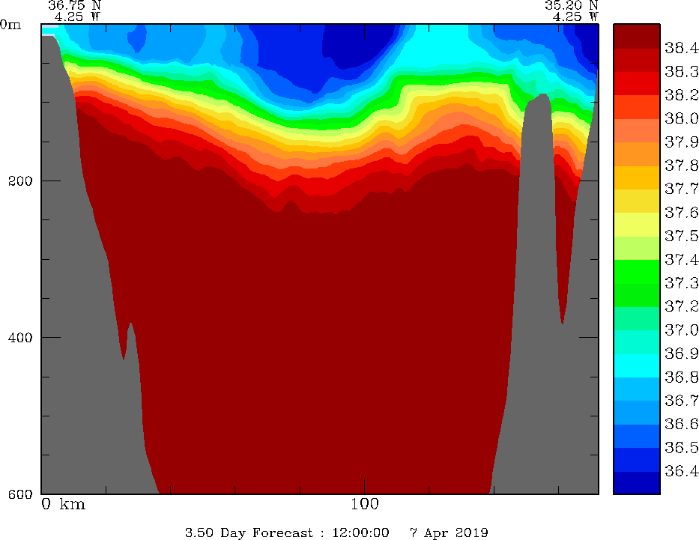Click the 37.9 color bar label

pyautogui.click(x=681, y=142)
